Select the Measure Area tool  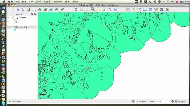[x=150, y=10]
